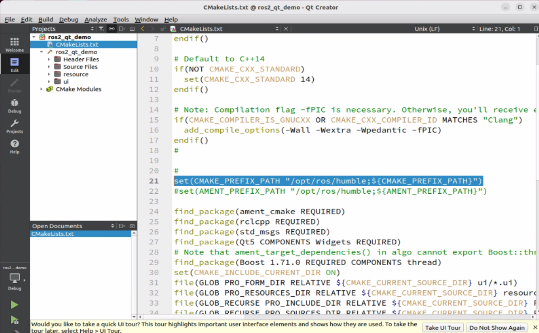Open the Debug menu

pos(68,19)
